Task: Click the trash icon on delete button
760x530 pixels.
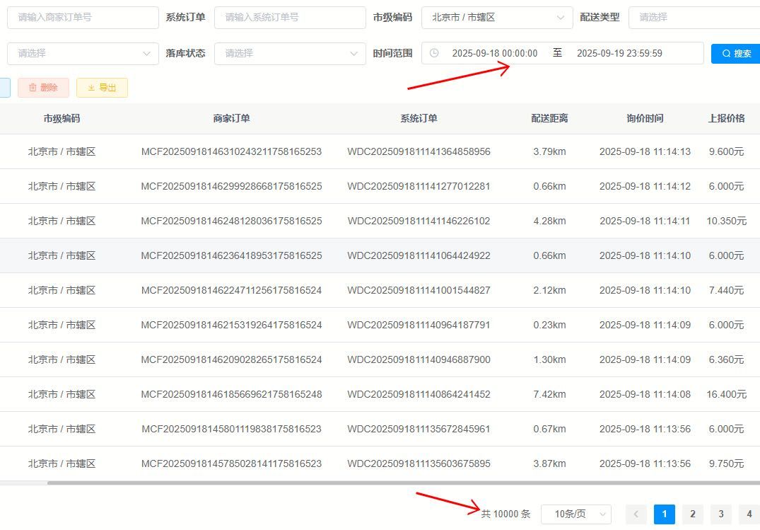Action: tap(33, 87)
